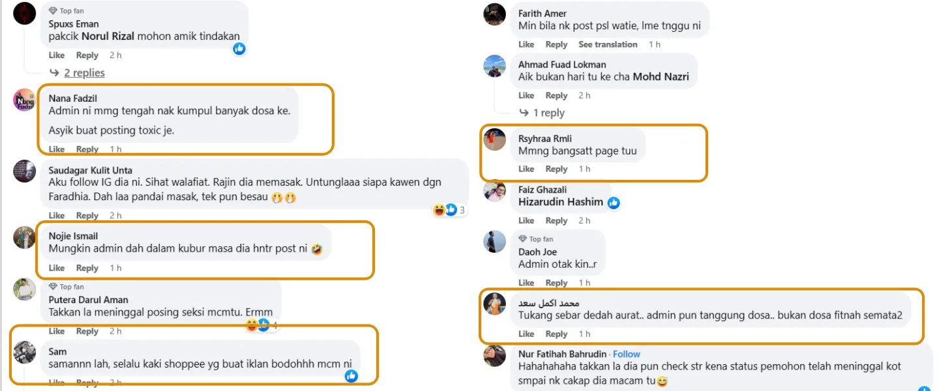
Task: Click the thumbs-up reaction on Sam's comment
Action: pyautogui.click(x=351, y=375)
